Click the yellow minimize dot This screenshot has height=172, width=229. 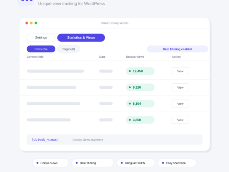[31, 23]
